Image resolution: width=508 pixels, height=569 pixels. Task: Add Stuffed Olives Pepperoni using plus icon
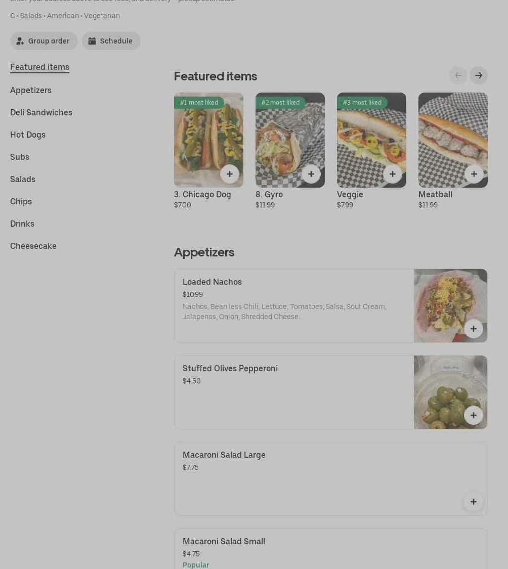click(x=474, y=415)
